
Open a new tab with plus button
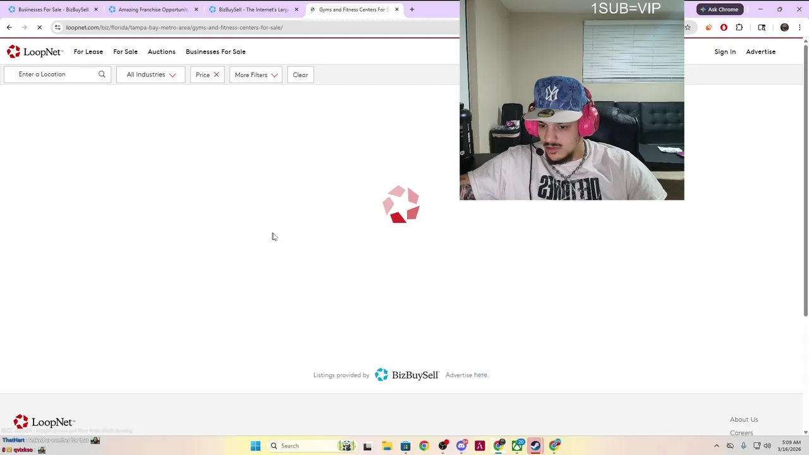412,9
